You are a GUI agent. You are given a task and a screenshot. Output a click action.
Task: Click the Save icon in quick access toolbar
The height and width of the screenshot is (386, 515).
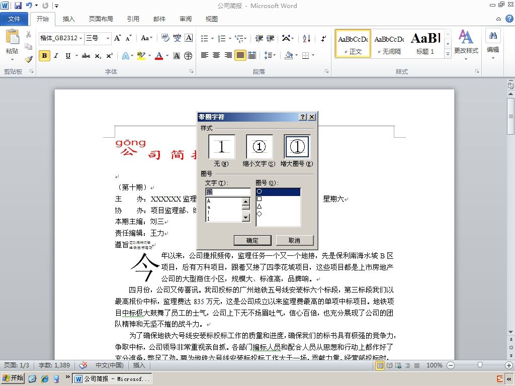18,6
